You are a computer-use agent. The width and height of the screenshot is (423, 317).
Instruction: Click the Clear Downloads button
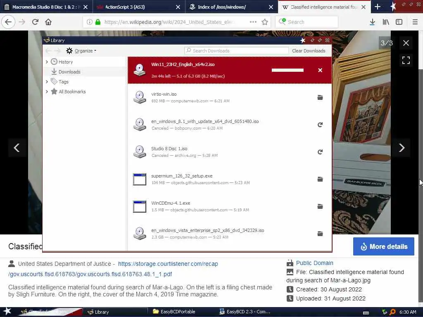pos(309,51)
